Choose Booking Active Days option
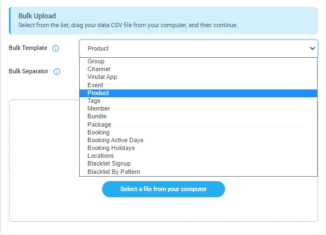Screen dimensions: 326x235 tap(198, 140)
